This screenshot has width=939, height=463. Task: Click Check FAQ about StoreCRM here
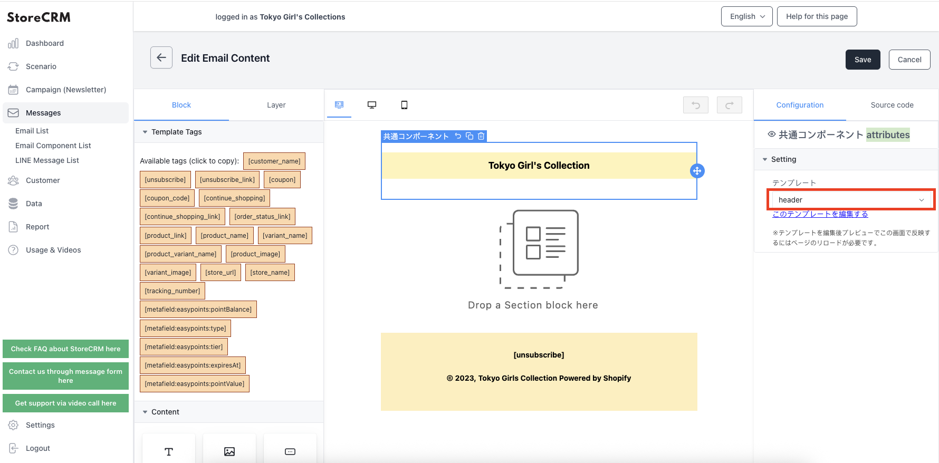click(x=65, y=349)
